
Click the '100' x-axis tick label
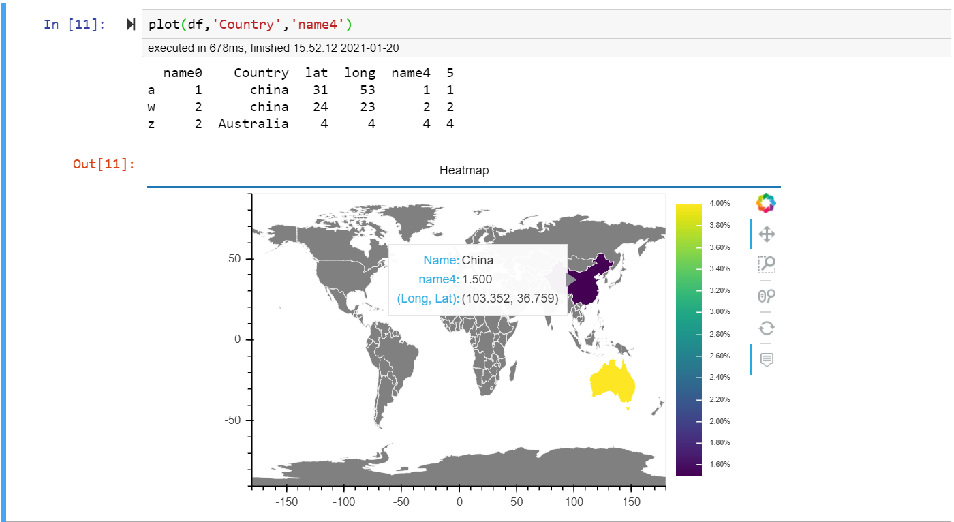(x=574, y=502)
